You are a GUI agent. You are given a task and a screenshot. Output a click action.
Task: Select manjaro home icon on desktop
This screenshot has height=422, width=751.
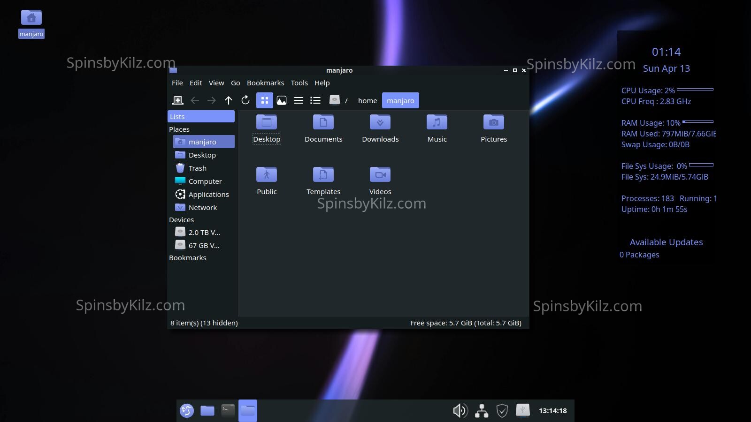31,23
